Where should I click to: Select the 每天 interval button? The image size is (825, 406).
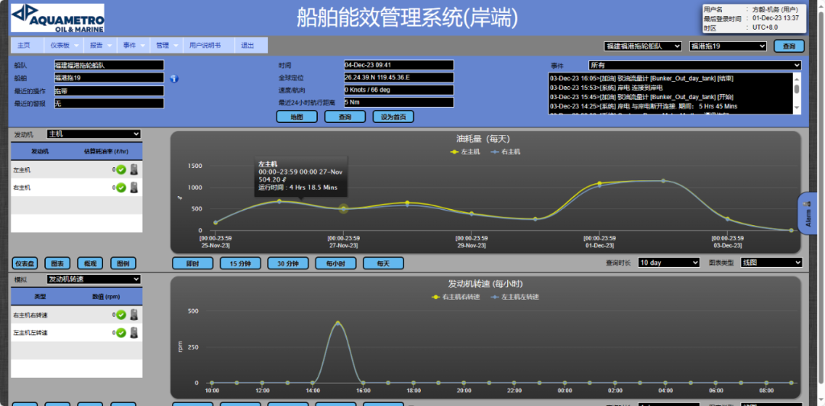tap(383, 263)
